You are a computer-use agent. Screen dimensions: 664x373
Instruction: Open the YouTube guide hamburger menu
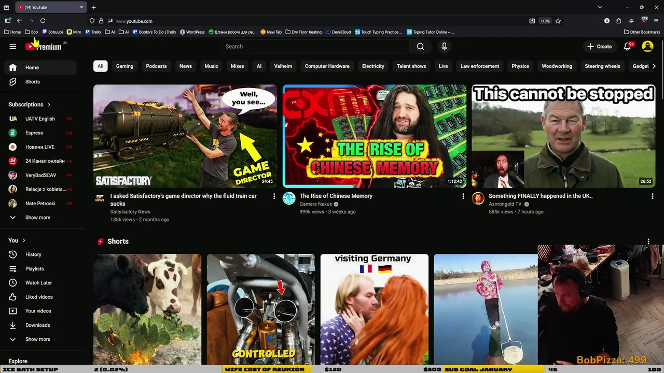point(13,47)
